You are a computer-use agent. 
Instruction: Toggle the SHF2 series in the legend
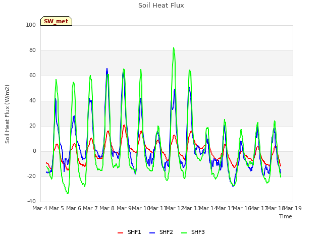161,232
